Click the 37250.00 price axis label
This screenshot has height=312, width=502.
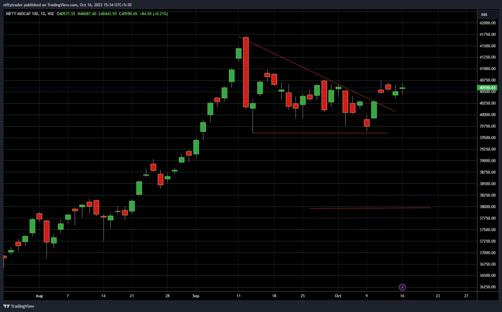[487, 241]
